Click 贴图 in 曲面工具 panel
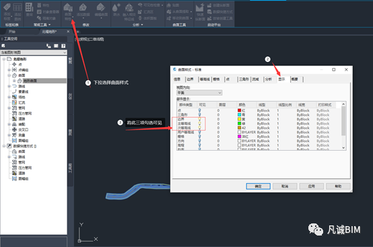Screen dimensions: 373x247 pyautogui.click(x=173, y=5)
